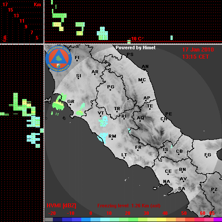Click the RM city label
The image size is (222, 222).
[x=112, y=136]
